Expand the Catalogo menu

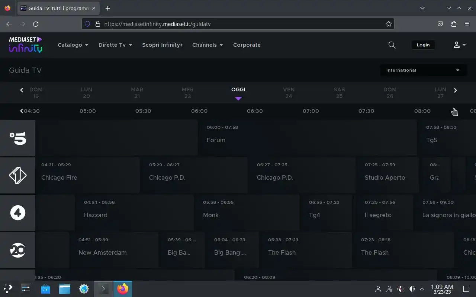[73, 45]
